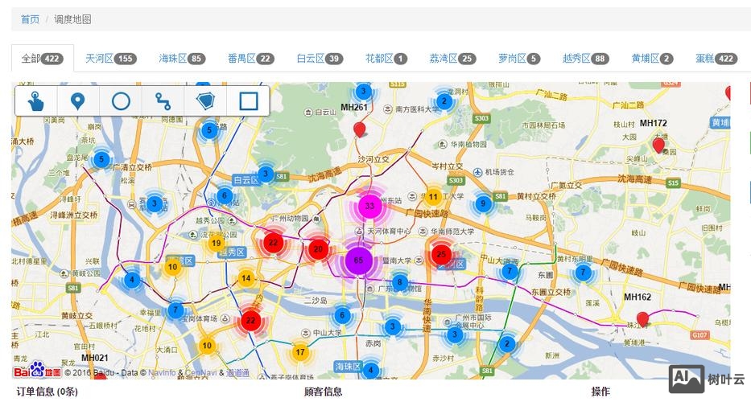Click the blue cluster marker 8
Screen dimensions: 751x402
(400, 282)
